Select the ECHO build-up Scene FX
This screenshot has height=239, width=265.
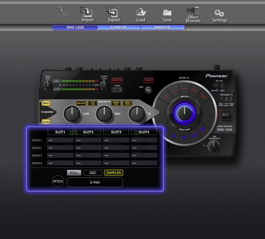pyautogui.click(x=174, y=91)
